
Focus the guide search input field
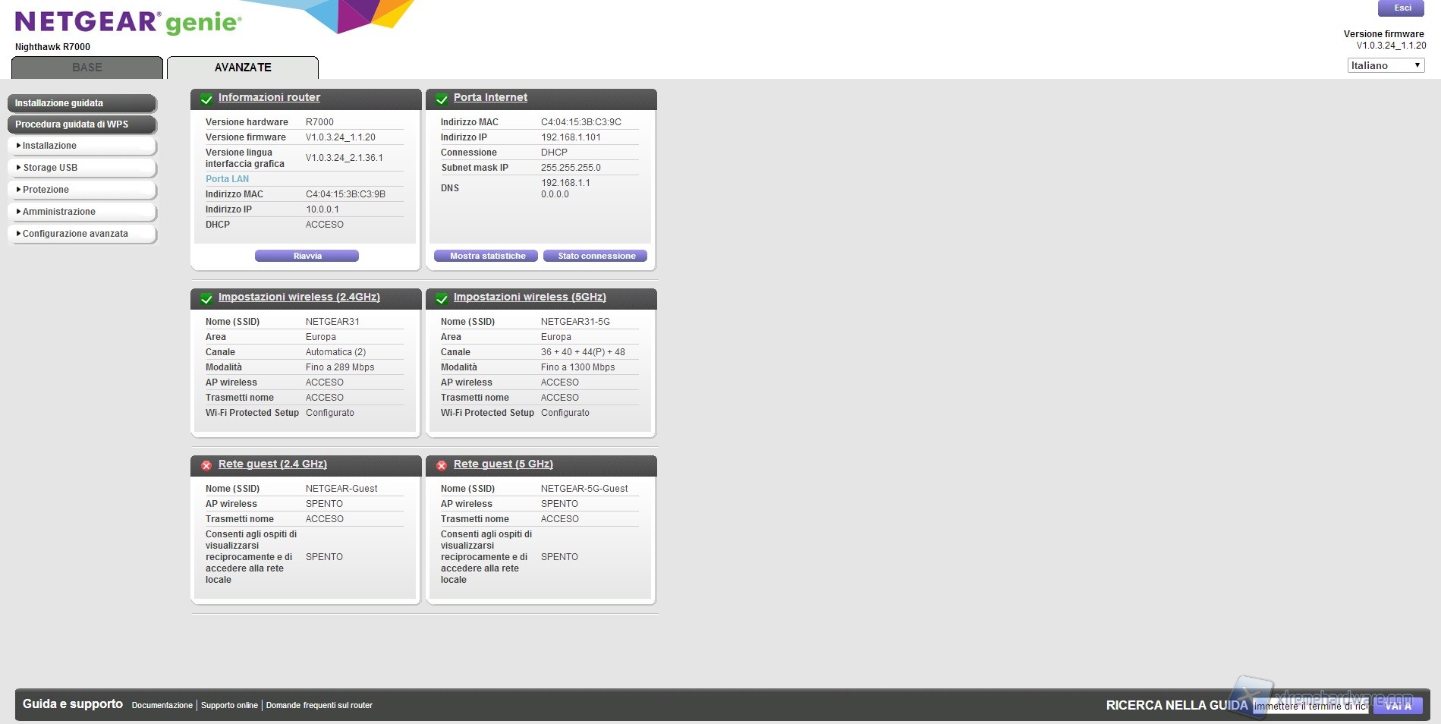tap(1310, 707)
